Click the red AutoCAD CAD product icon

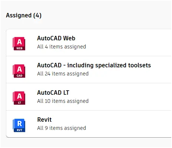[19, 71]
